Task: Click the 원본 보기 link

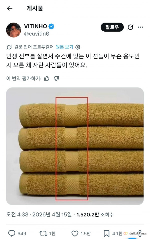Action: point(64,47)
